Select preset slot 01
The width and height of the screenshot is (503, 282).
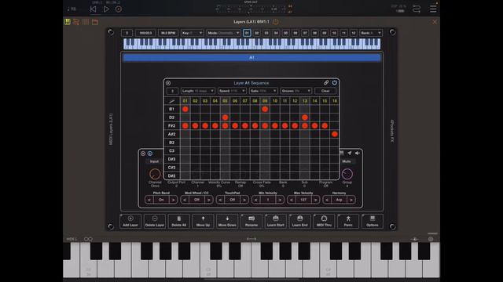247,33
